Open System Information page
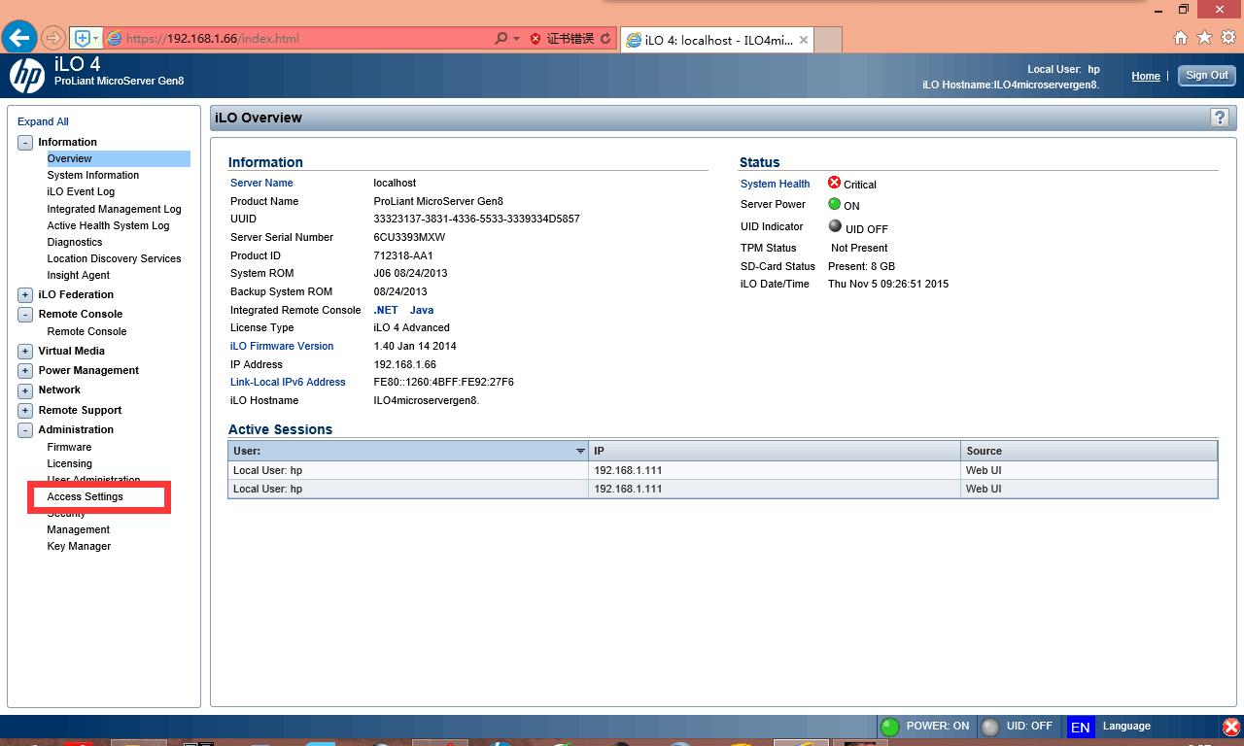The height and width of the screenshot is (746, 1244). pyautogui.click(x=92, y=175)
